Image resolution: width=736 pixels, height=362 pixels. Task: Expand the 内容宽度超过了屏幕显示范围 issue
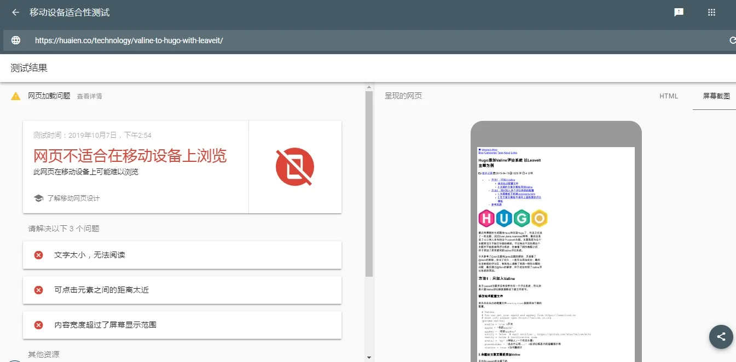(182, 325)
